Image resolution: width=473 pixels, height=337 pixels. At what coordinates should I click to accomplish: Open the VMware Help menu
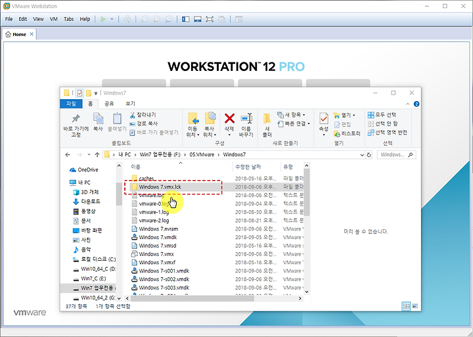tap(85, 19)
